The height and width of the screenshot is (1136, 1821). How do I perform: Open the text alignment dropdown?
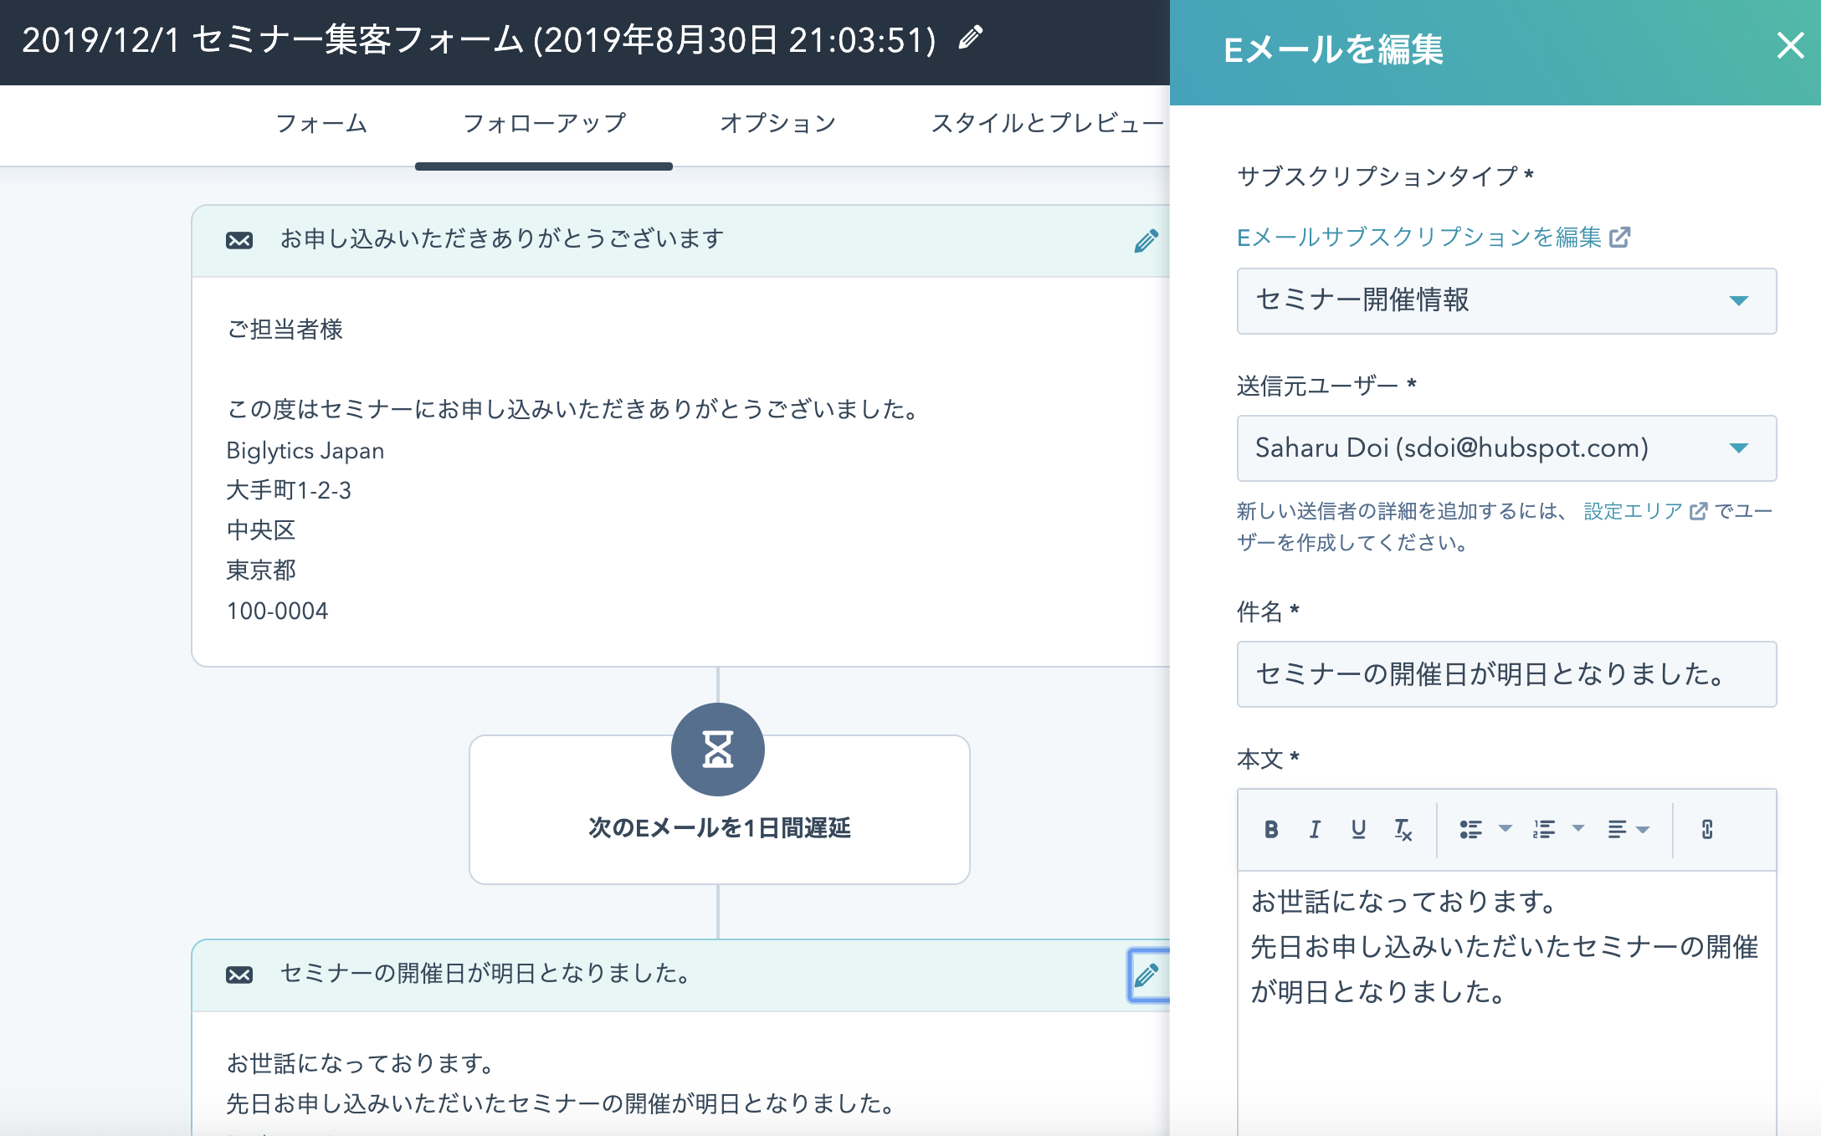(x=1628, y=829)
